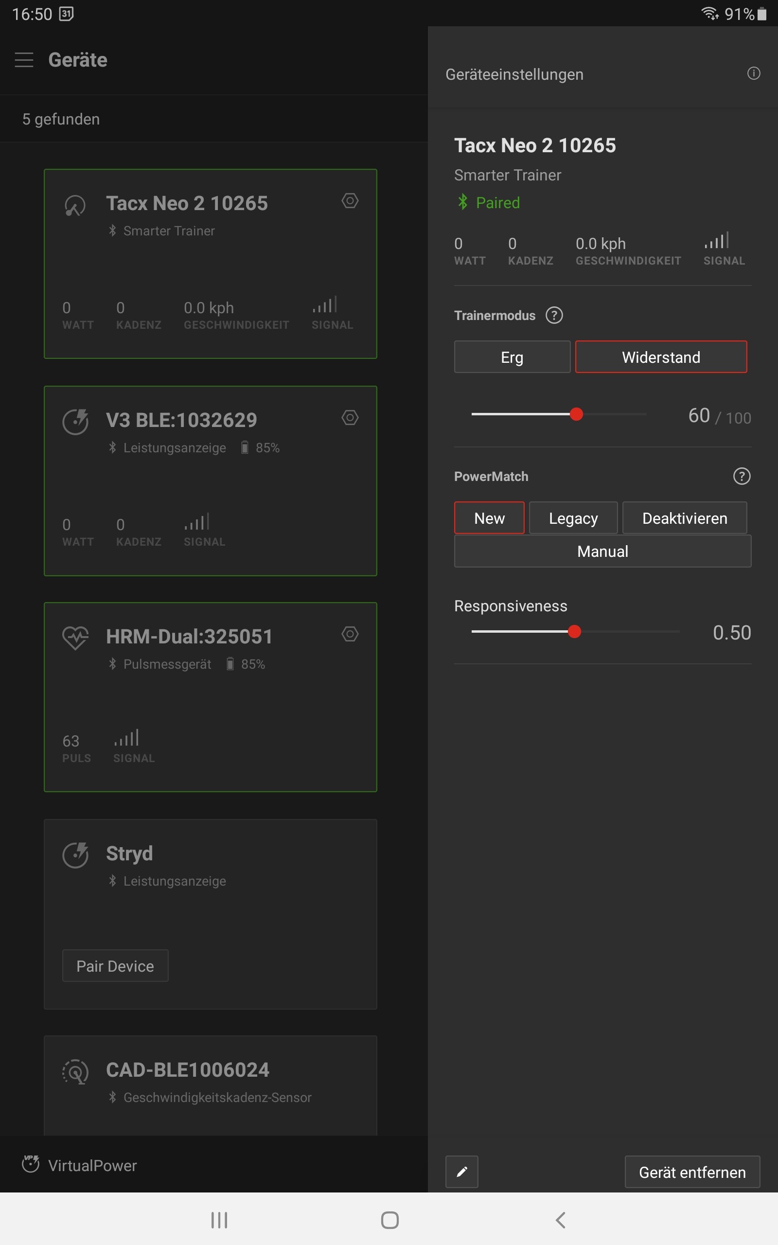778x1245 pixels.
Task: Open the hamburger menu next to Geräte
Action: point(24,60)
